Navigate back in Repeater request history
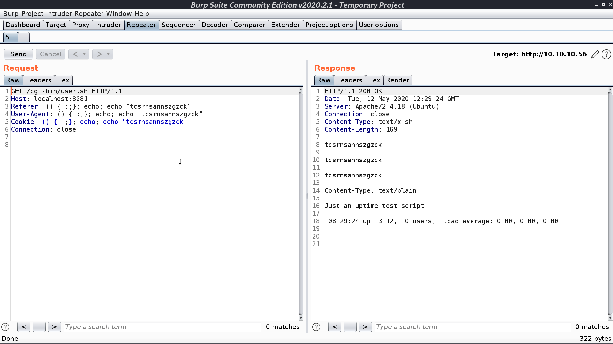The width and height of the screenshot is (613, 344). 75,54
